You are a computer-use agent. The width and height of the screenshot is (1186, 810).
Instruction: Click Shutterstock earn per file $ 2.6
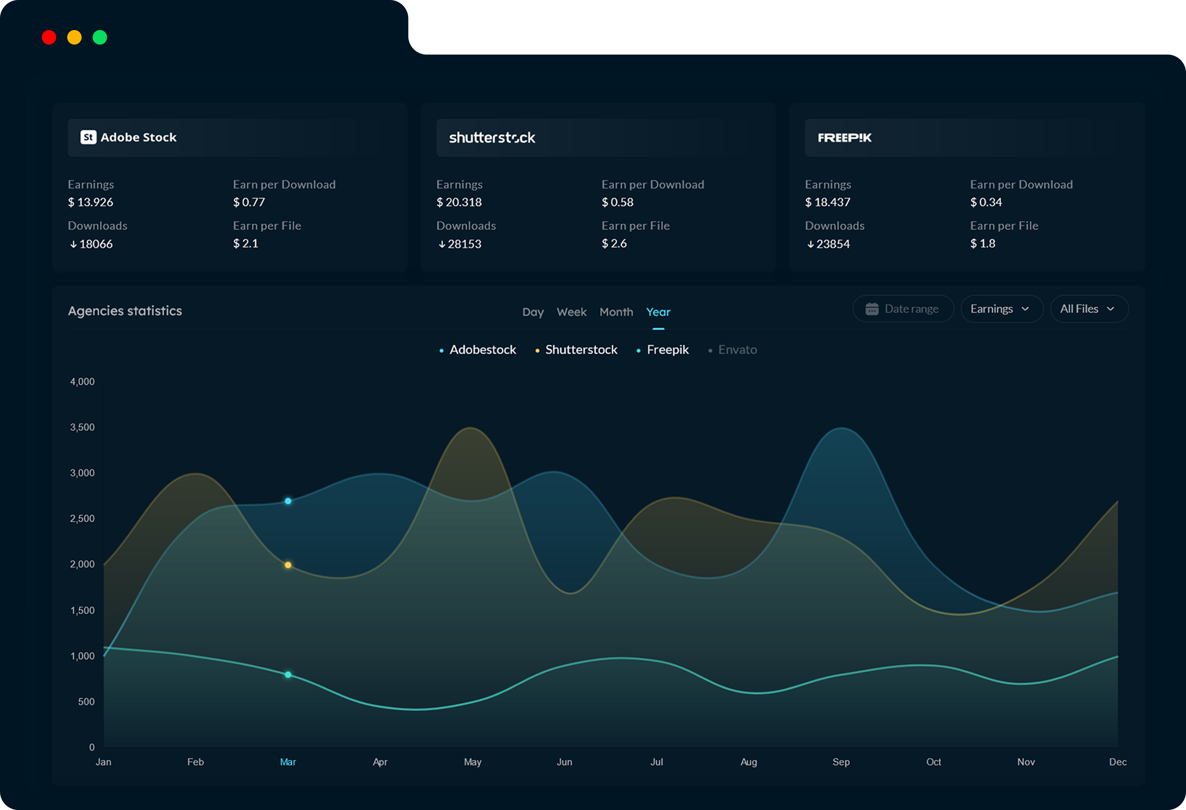pos(614,244)
